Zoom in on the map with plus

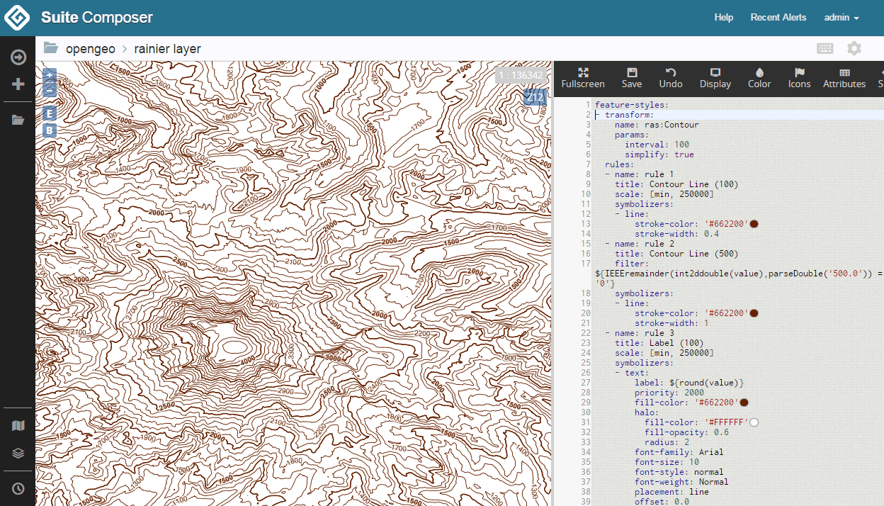click(x=50, y=76)
